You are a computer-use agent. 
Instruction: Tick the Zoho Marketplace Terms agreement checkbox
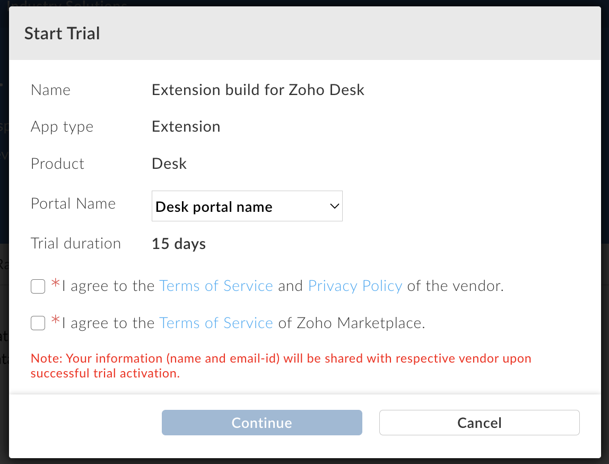point(38,323)
